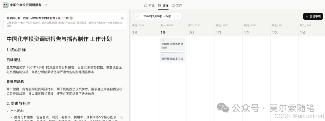Select Wednesday 21 date header
The image size is (325, 121).
click(228, 30)
